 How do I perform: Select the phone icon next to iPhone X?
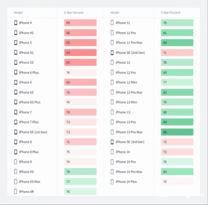16,162
